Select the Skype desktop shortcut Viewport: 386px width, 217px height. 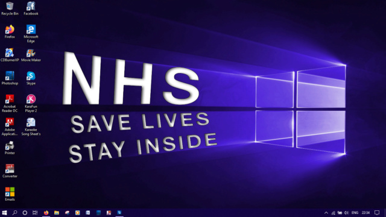tap(31, 78)
